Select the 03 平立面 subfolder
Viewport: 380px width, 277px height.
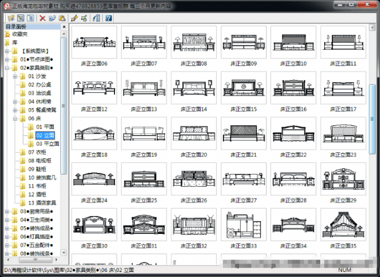pyautogui.click(x=47, y=144)
